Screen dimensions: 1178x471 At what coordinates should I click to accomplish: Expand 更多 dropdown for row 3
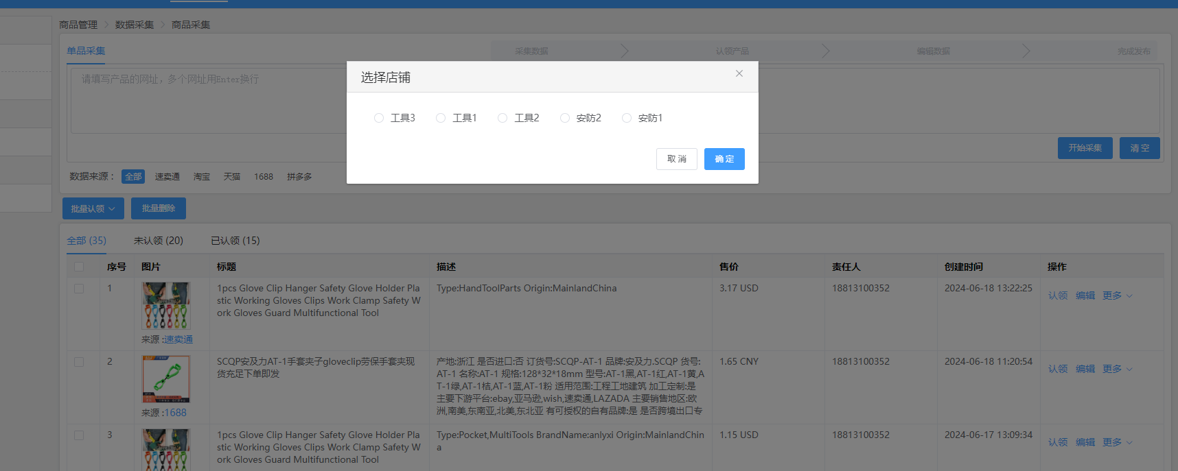[x=1118, y=442]
